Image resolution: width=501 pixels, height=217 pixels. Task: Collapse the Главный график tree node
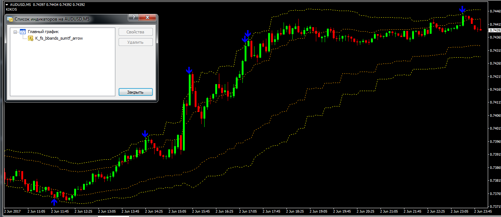click(15, 32)
